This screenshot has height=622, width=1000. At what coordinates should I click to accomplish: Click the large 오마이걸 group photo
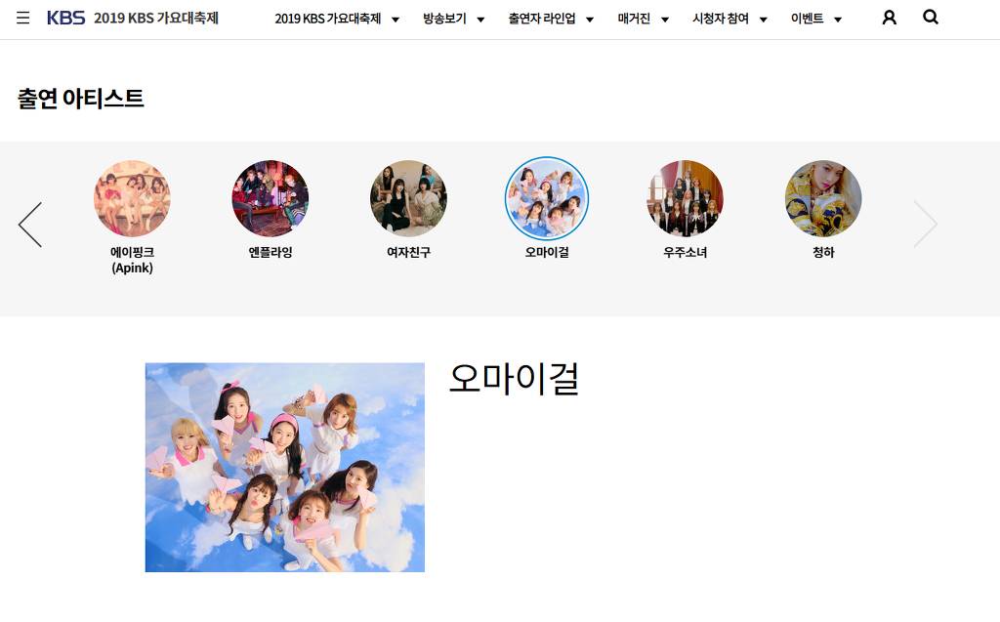[x=285, y=468]
